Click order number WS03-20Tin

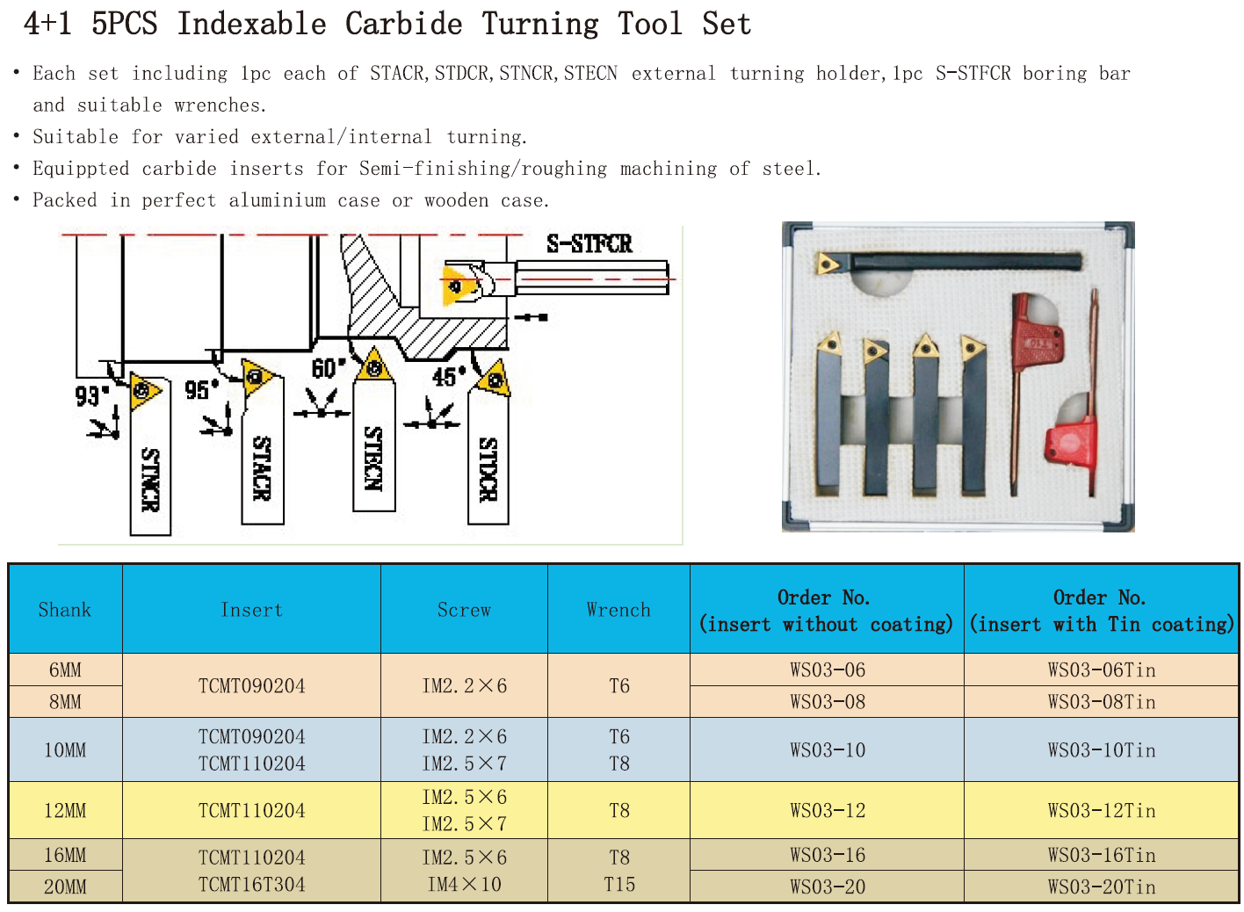[x=1102, y=887]
